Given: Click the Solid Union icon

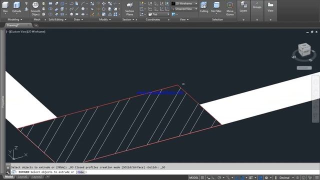Looking at the screenshot, I should (50, 3).
